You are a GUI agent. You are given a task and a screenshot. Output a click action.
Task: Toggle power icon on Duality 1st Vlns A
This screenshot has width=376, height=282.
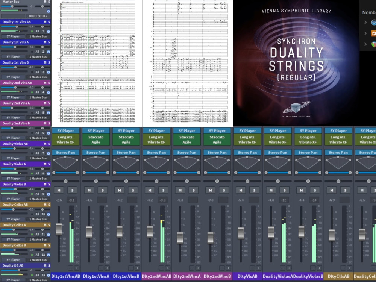coord(49,52)
